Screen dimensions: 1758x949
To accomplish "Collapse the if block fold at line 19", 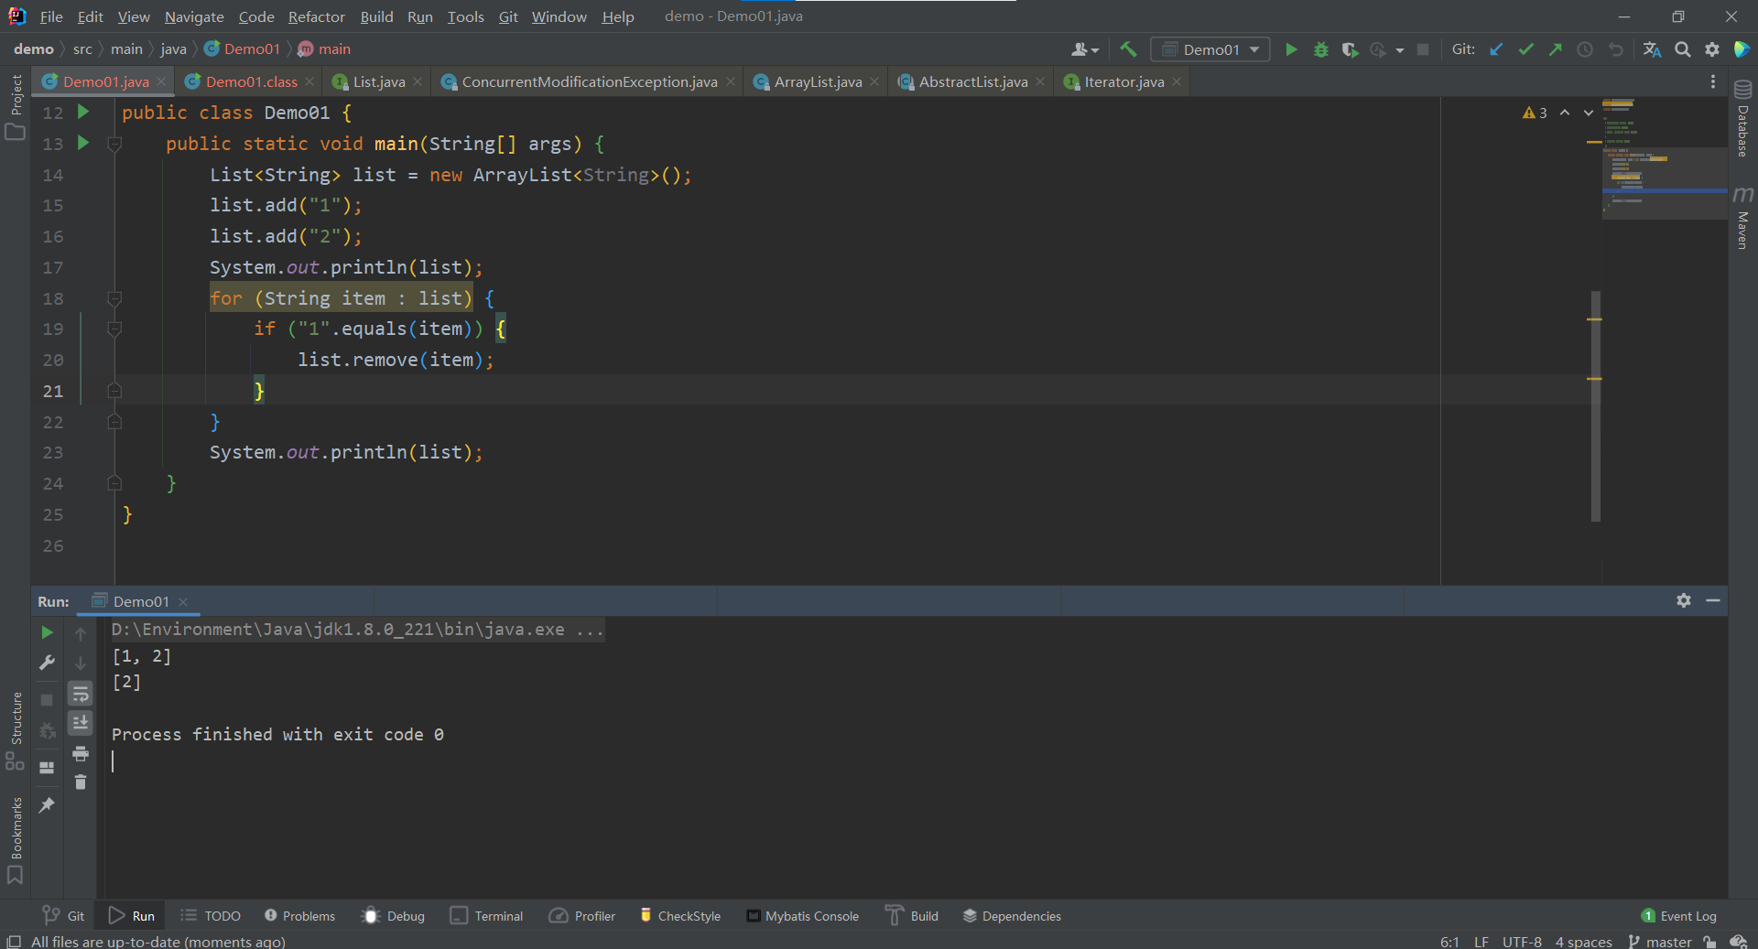I will [x=114, y=329].
